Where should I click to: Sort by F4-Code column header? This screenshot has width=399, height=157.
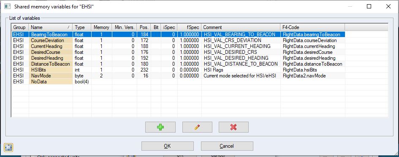[x=312, y=27]
